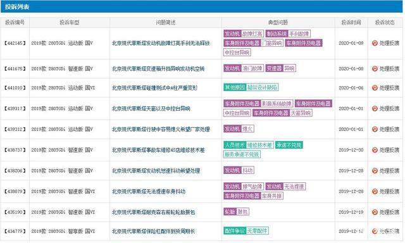Image resolution: width=405 pixels, height=243 pixels.
Task: Click status icon for complaint 435190
Action: coord(375,212)
